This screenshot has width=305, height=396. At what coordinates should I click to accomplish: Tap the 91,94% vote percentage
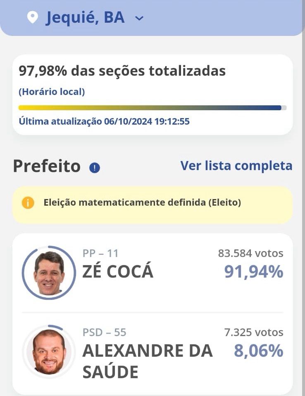pos(254,272)
